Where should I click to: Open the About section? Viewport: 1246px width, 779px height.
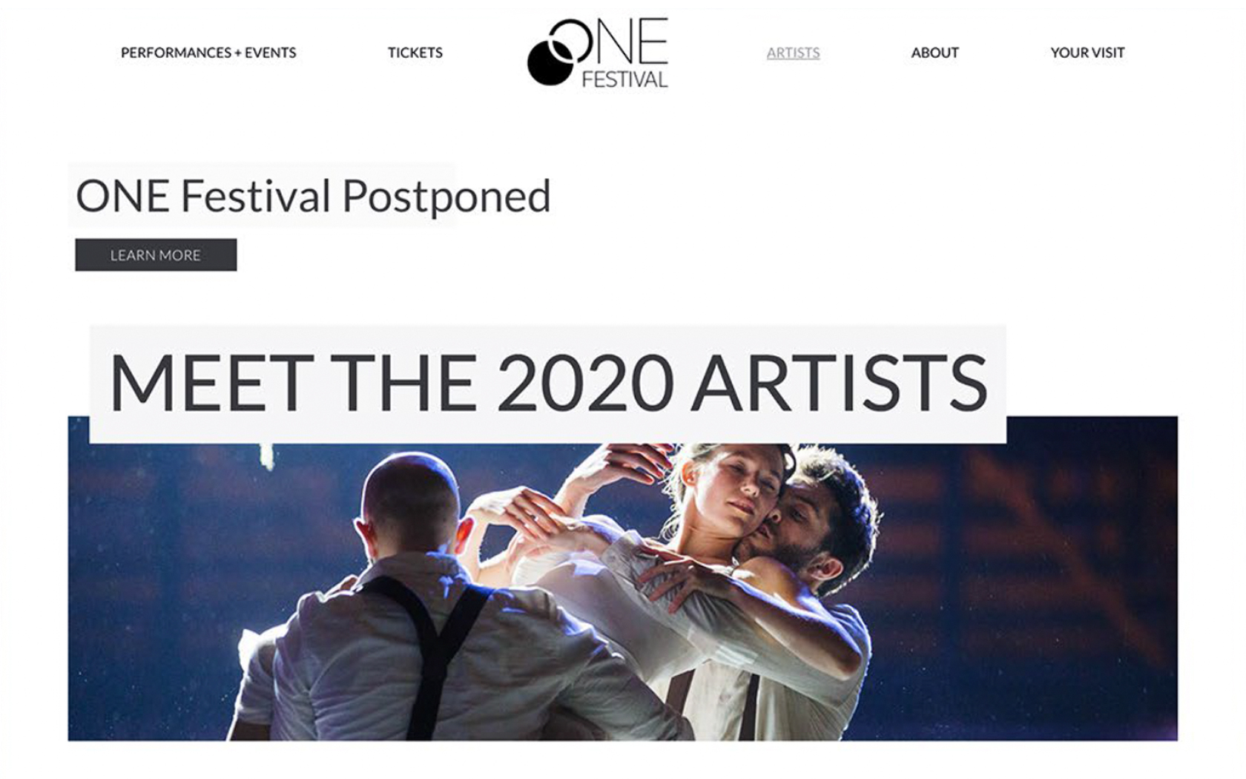(x=934, y=53)
